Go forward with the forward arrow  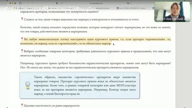coord(32,3)
